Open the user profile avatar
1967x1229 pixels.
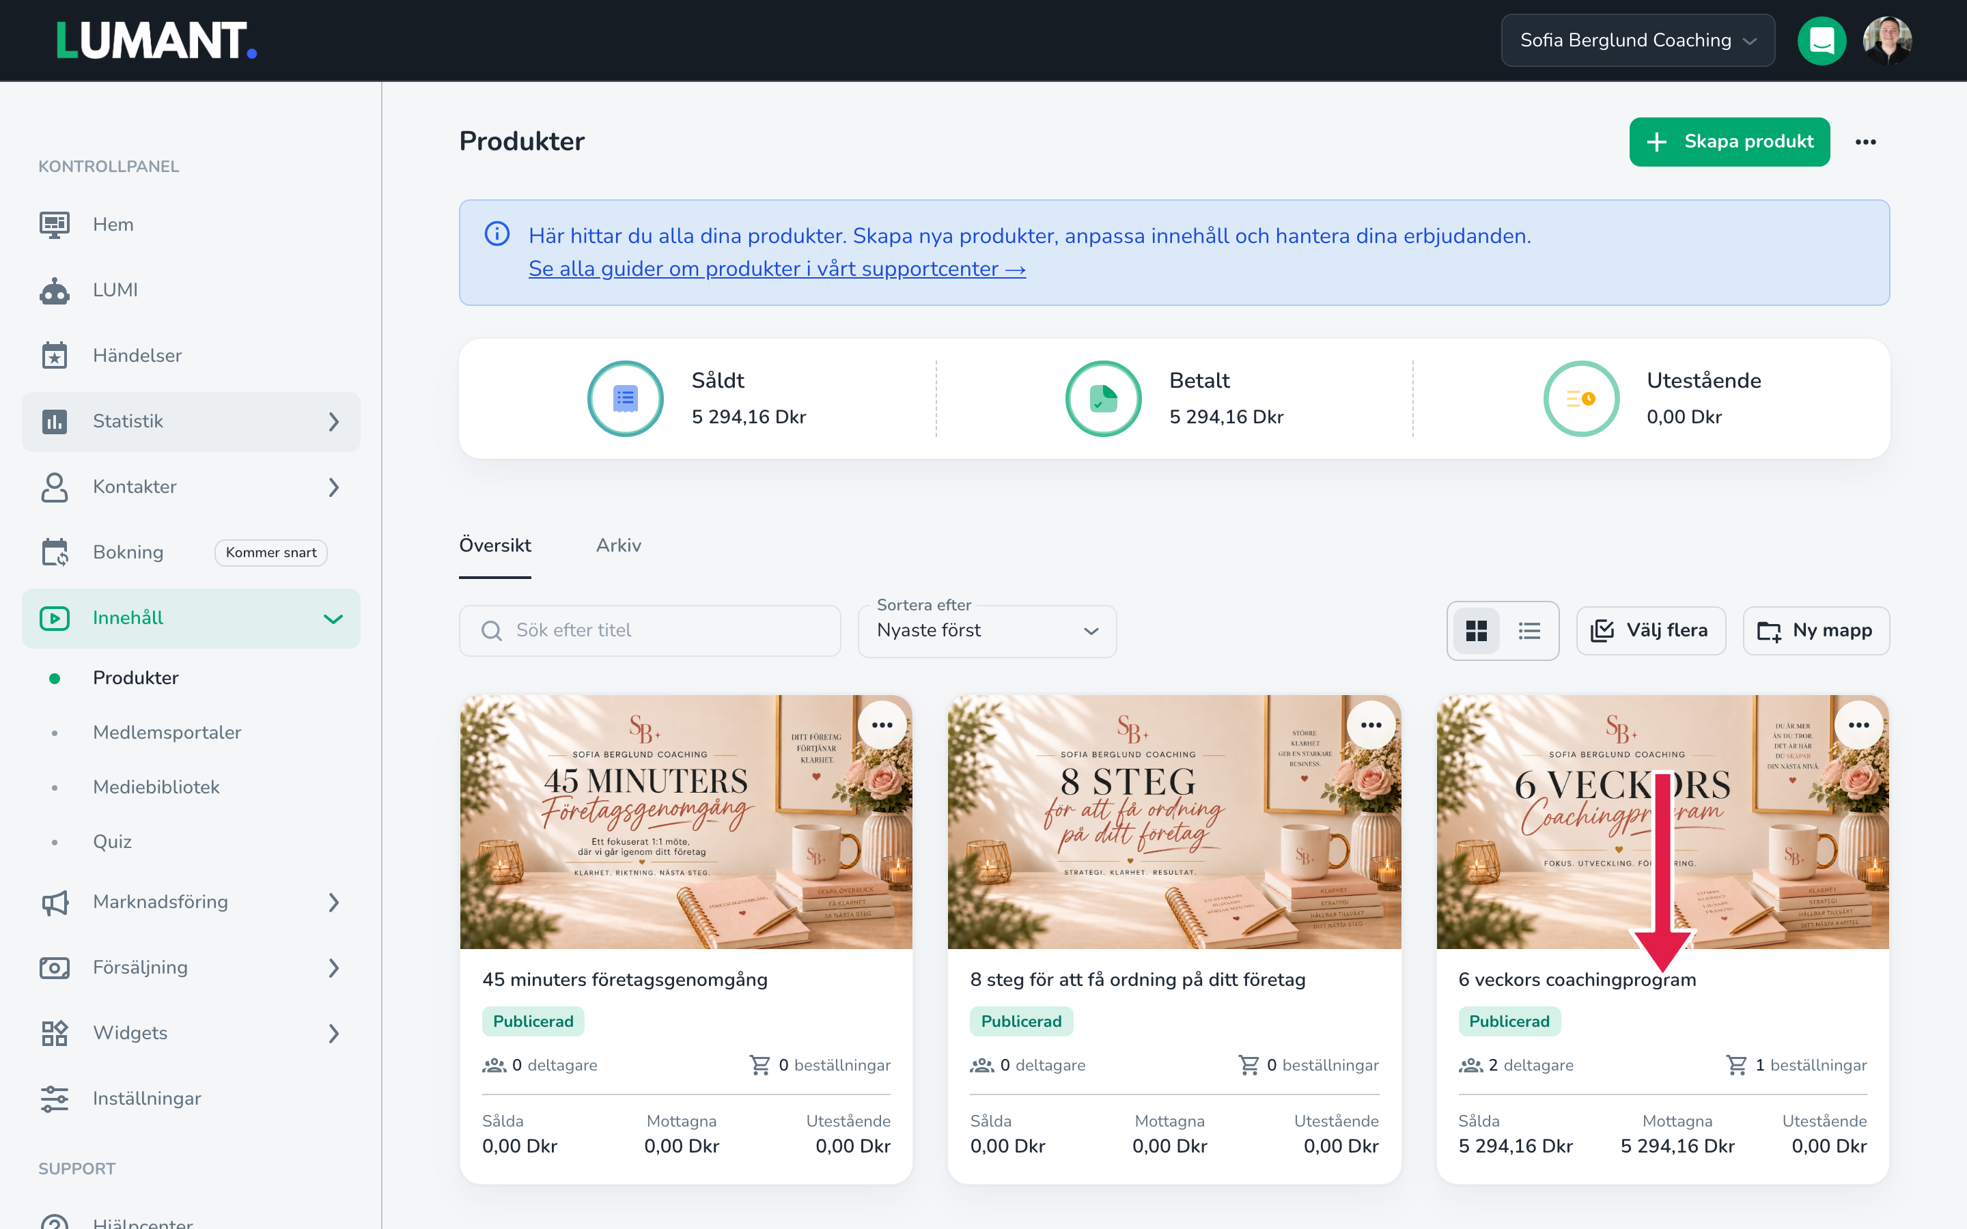tap(1886, 41)
